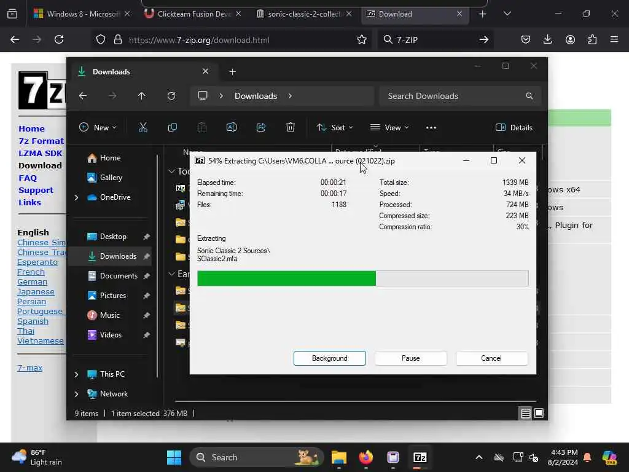Viewport: 629px width, 472px height.
Task: Open Videos in navigation pane
Action: tap(111, 335)
